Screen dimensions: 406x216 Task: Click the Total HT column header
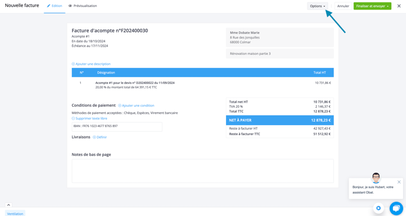[x=319, y=73]
